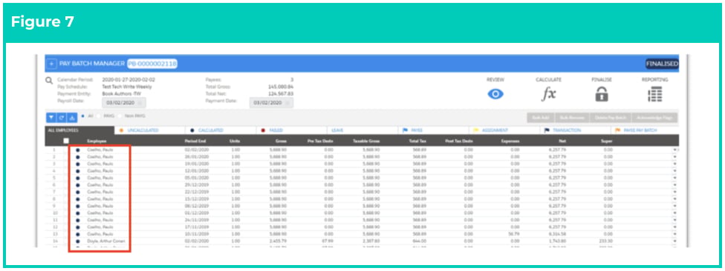The width and height of the screenshot is (725, 271).
Task: Switch to the Uncalculated tab
Action: click(x=150, y=130)
